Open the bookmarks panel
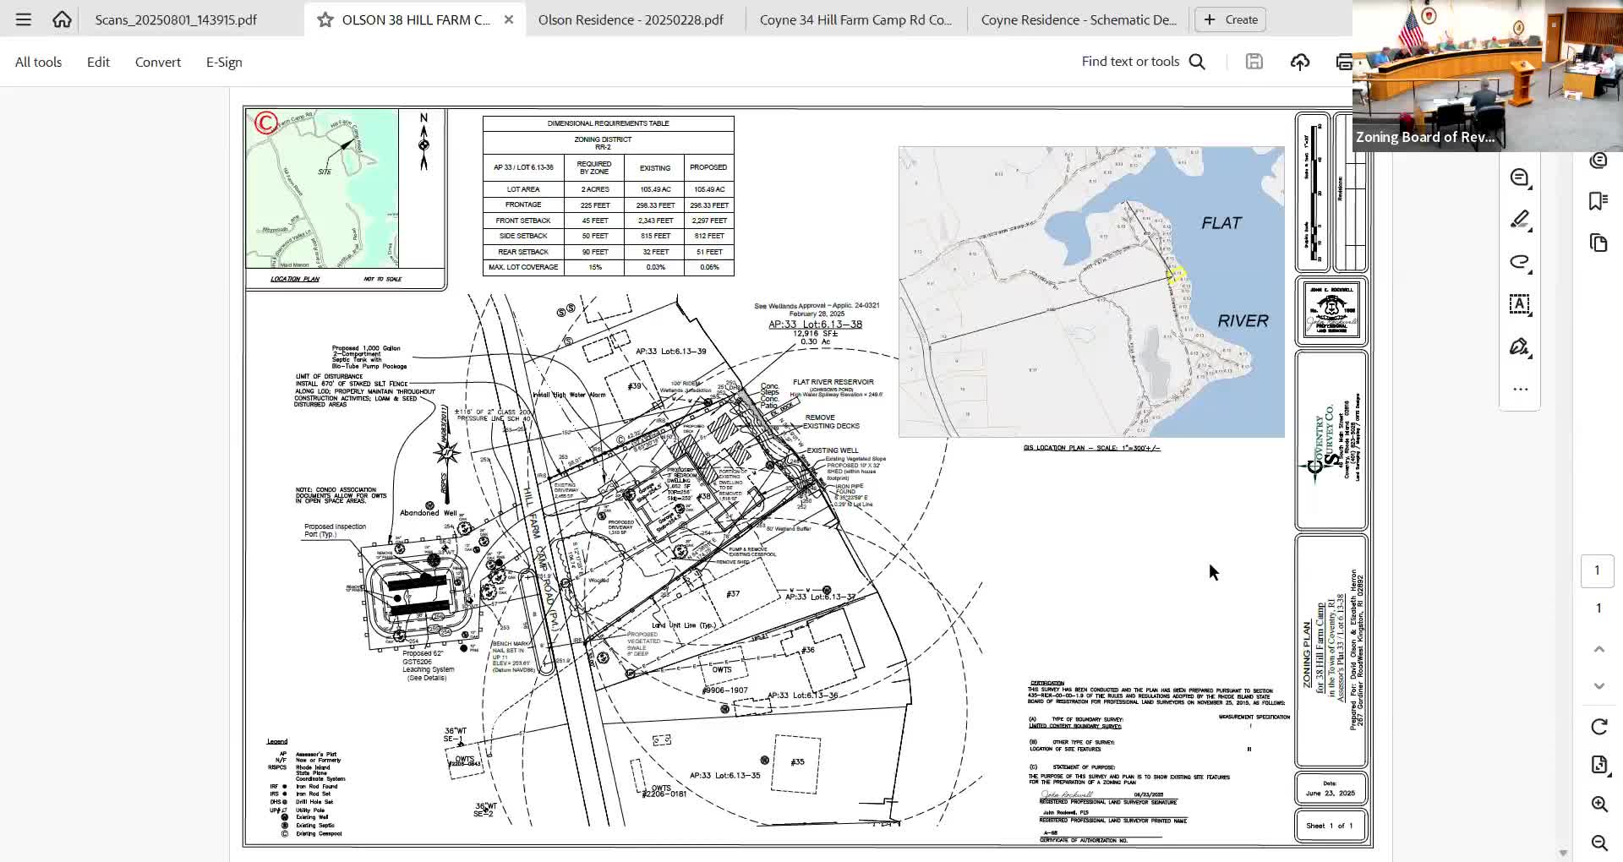1623x862 pixels. pyautogui.click(x=1598, y=201)
